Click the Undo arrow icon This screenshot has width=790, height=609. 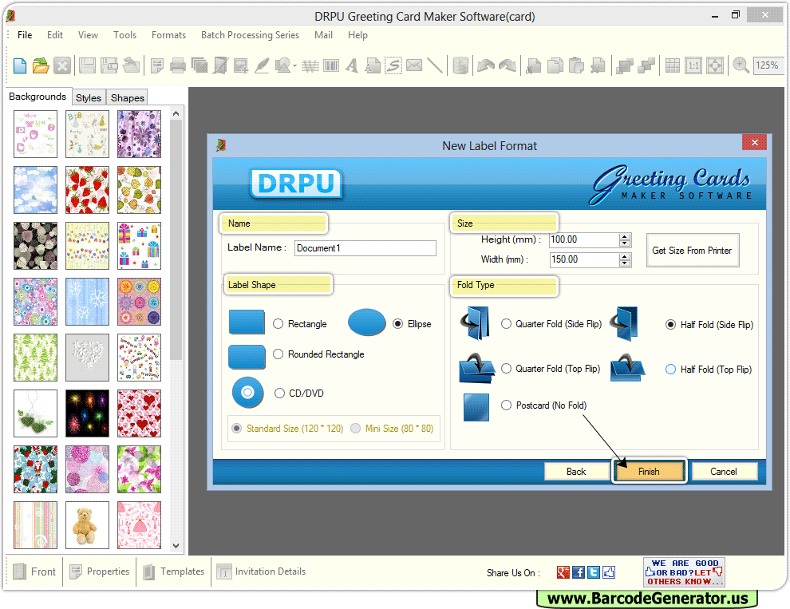coord(486,65)
